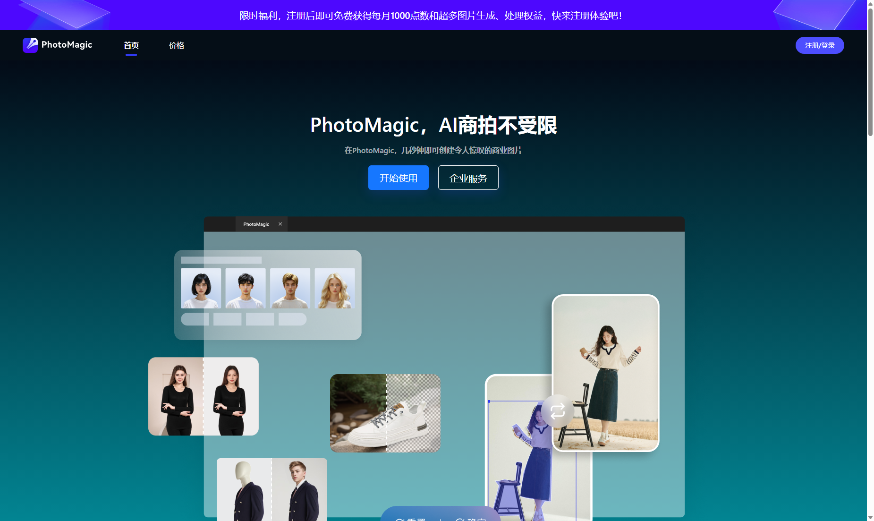This screenshot has height=521, width=874.
Task: Click the white sneaker background removal image
Action: click(385, 413)
